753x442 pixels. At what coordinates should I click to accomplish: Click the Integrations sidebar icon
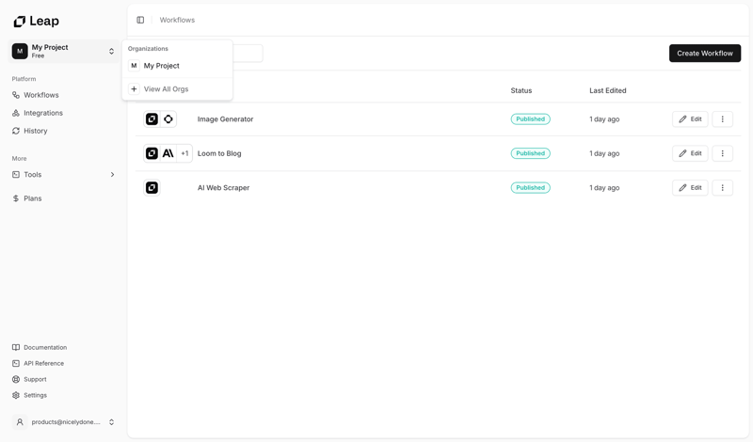coord(16,113)
